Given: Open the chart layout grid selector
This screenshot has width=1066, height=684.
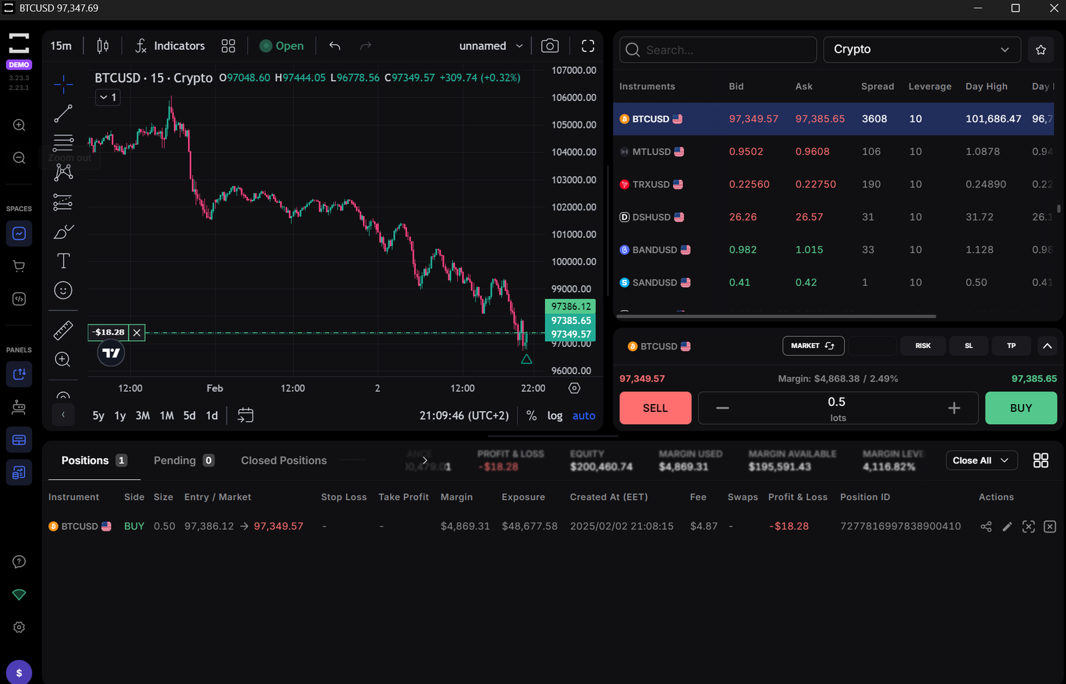Looking at the screenshot, I should (x=229, y=46).
